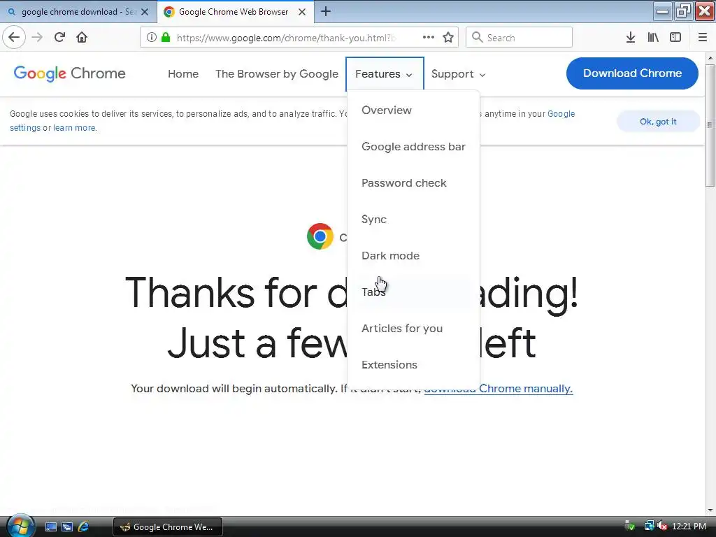Open the Windows Start orb
The image size is (716, 537).
coord(20,526)
